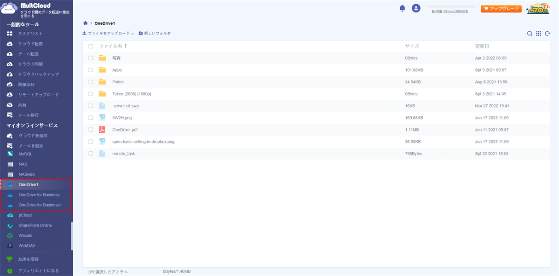Select SharePoint Online in sidebar

pos(36,225)
